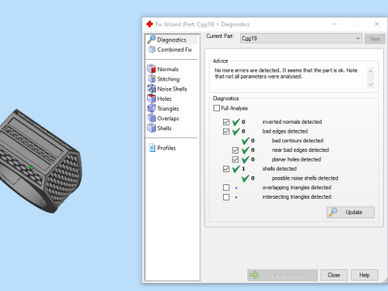The image size is (388, 291).
Task: Click green checkmark for possible noise shells
Action: click(x=246, y=178)
